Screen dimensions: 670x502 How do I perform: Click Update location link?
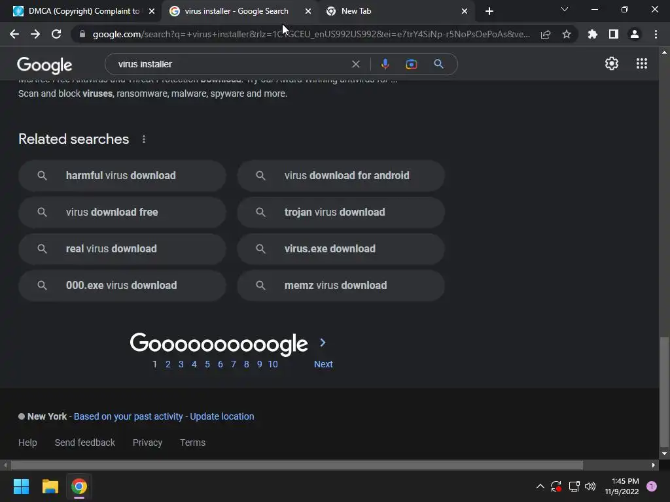click(222, 416)
